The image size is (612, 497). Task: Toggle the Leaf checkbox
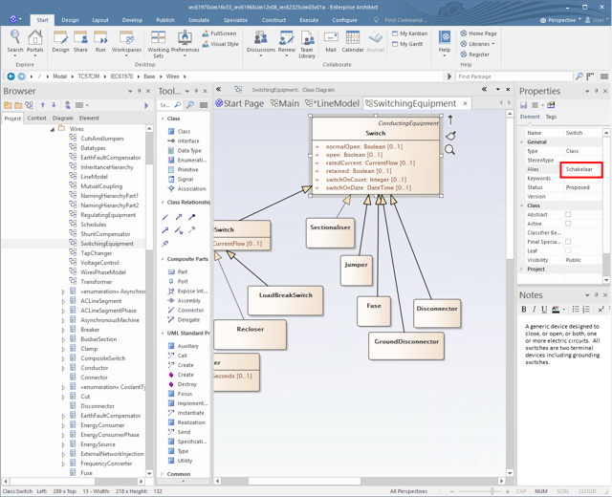coord(568,250)
